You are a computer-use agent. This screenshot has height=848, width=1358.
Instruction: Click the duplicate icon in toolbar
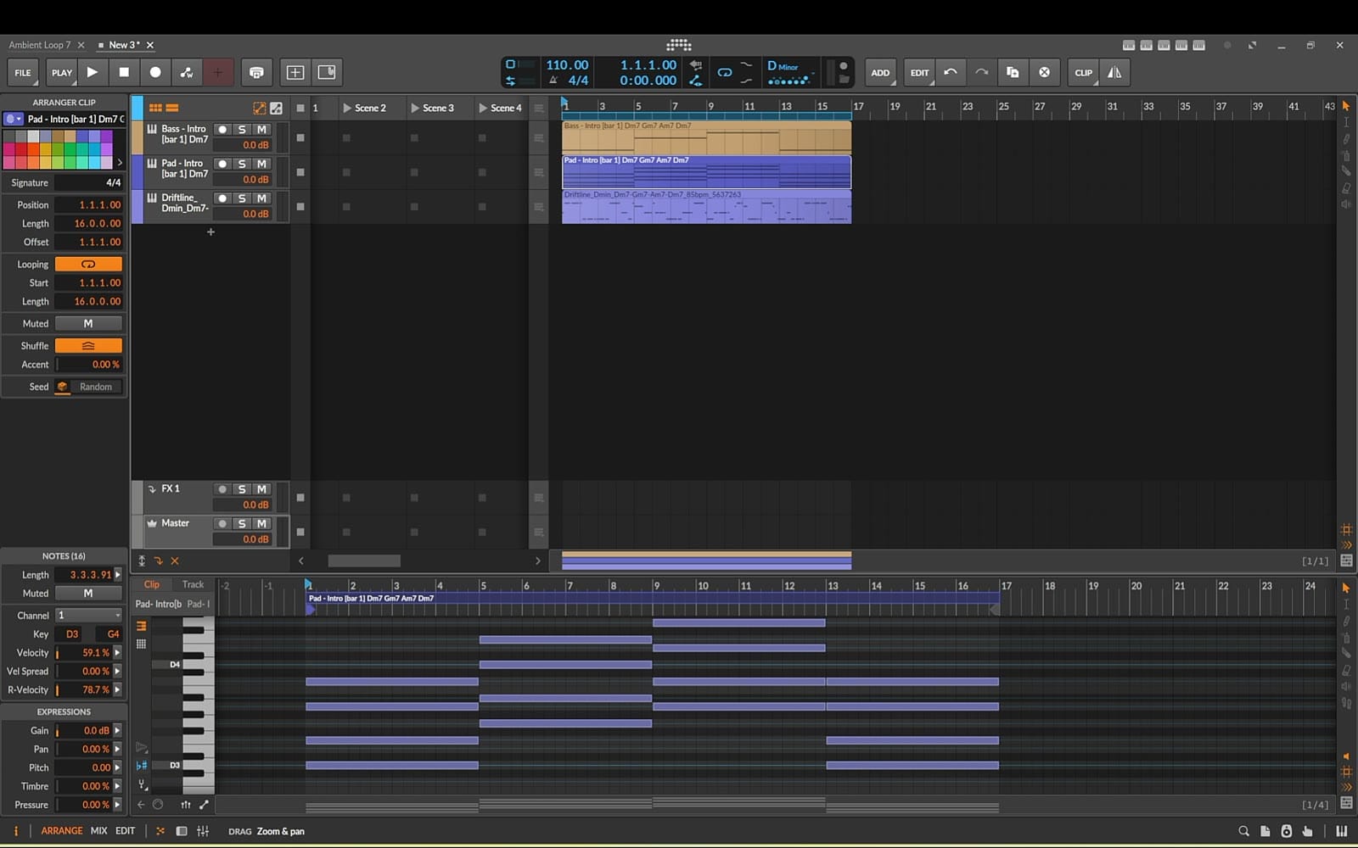click(1013, 72)
